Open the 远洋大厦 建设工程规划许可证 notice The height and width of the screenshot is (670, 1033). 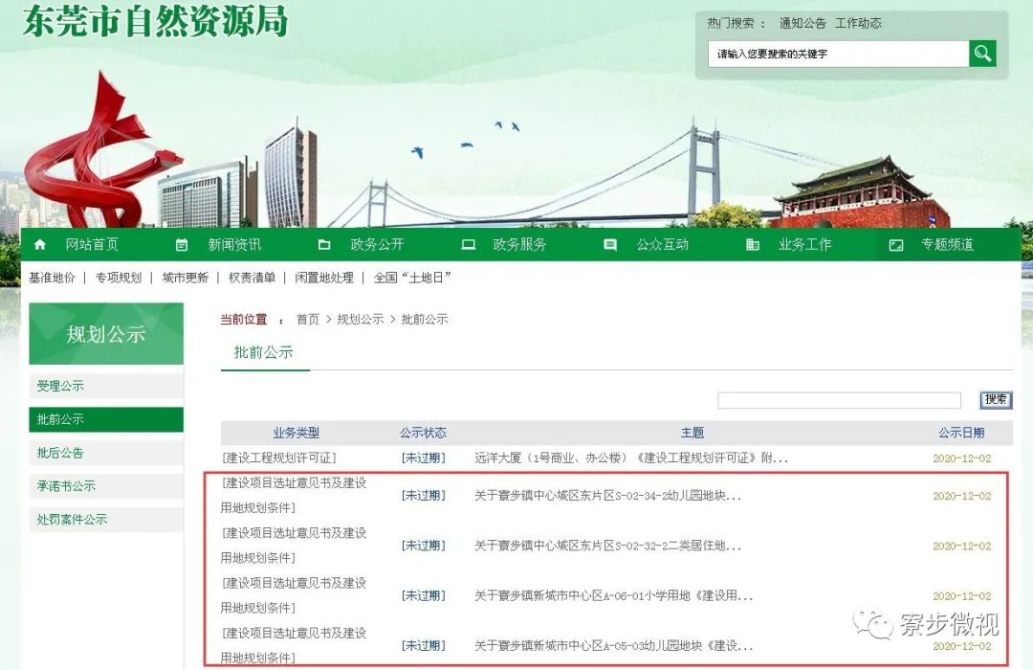point(631,458)
